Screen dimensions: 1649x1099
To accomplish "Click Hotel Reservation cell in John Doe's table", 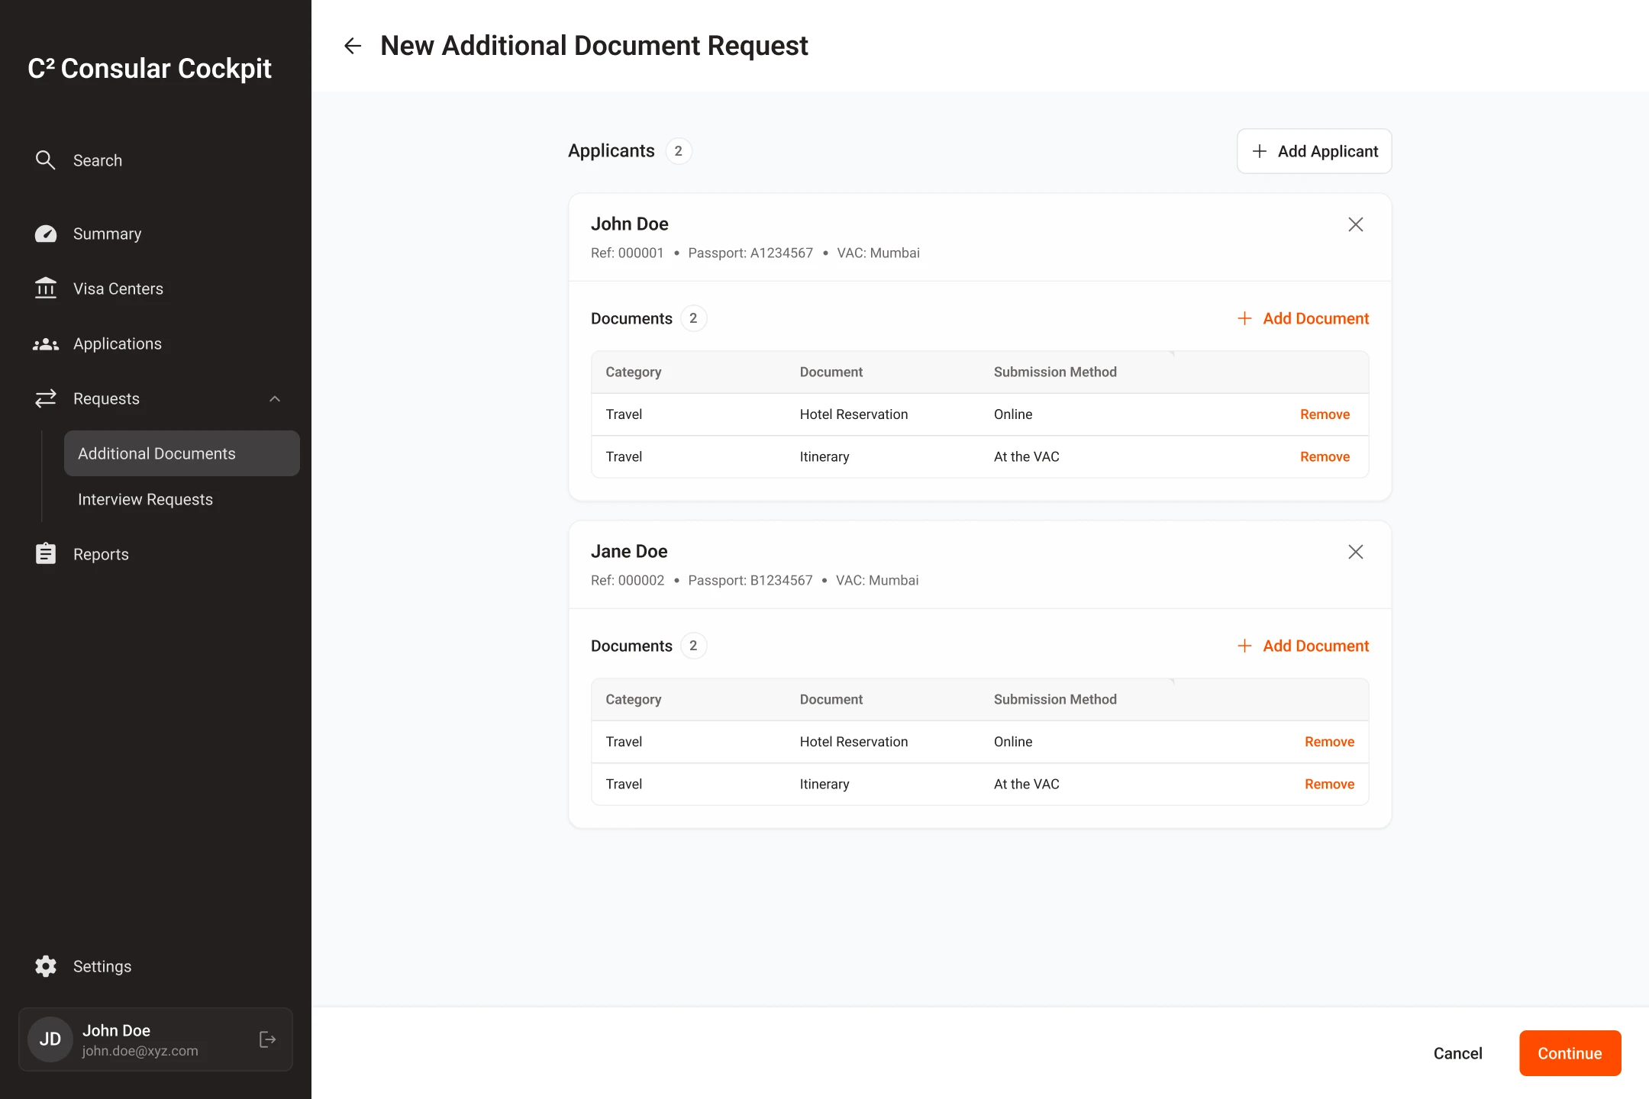I will pyautogui.click(x=854, y=414).
